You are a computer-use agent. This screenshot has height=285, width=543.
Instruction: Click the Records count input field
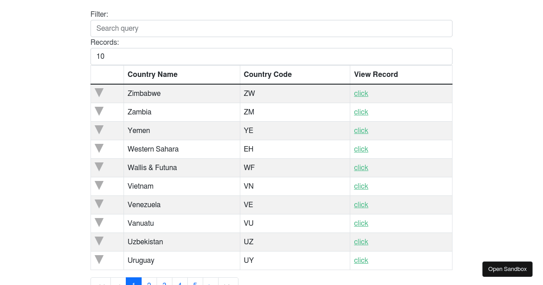(x=271, y=57)
